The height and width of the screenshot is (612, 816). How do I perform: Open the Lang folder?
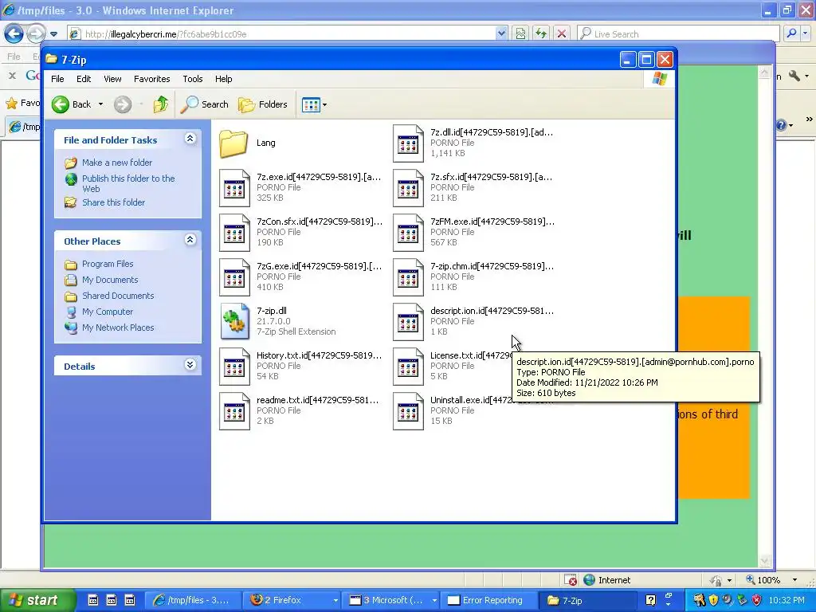click(233, 143)
